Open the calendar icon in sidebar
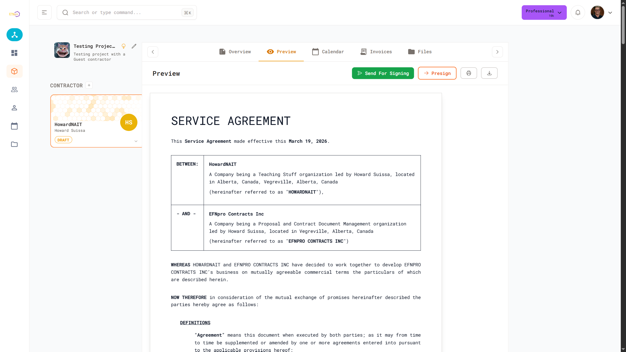This screenshot has height=352, width=626. 14,126
